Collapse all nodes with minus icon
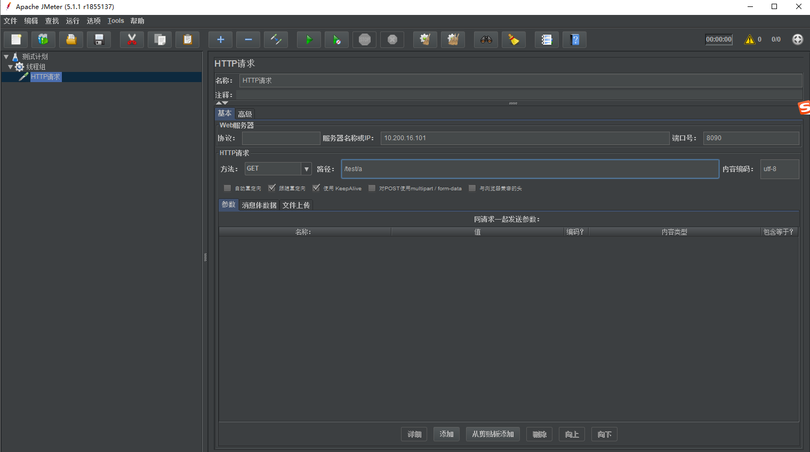The image size is (810, 452). (248, 39)
